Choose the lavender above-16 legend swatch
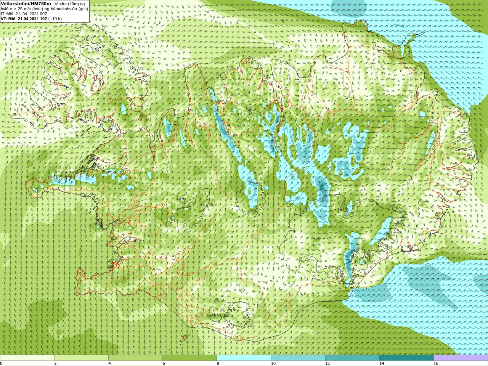The width and height of the screenshot is (488, 366). click(461, 358)
